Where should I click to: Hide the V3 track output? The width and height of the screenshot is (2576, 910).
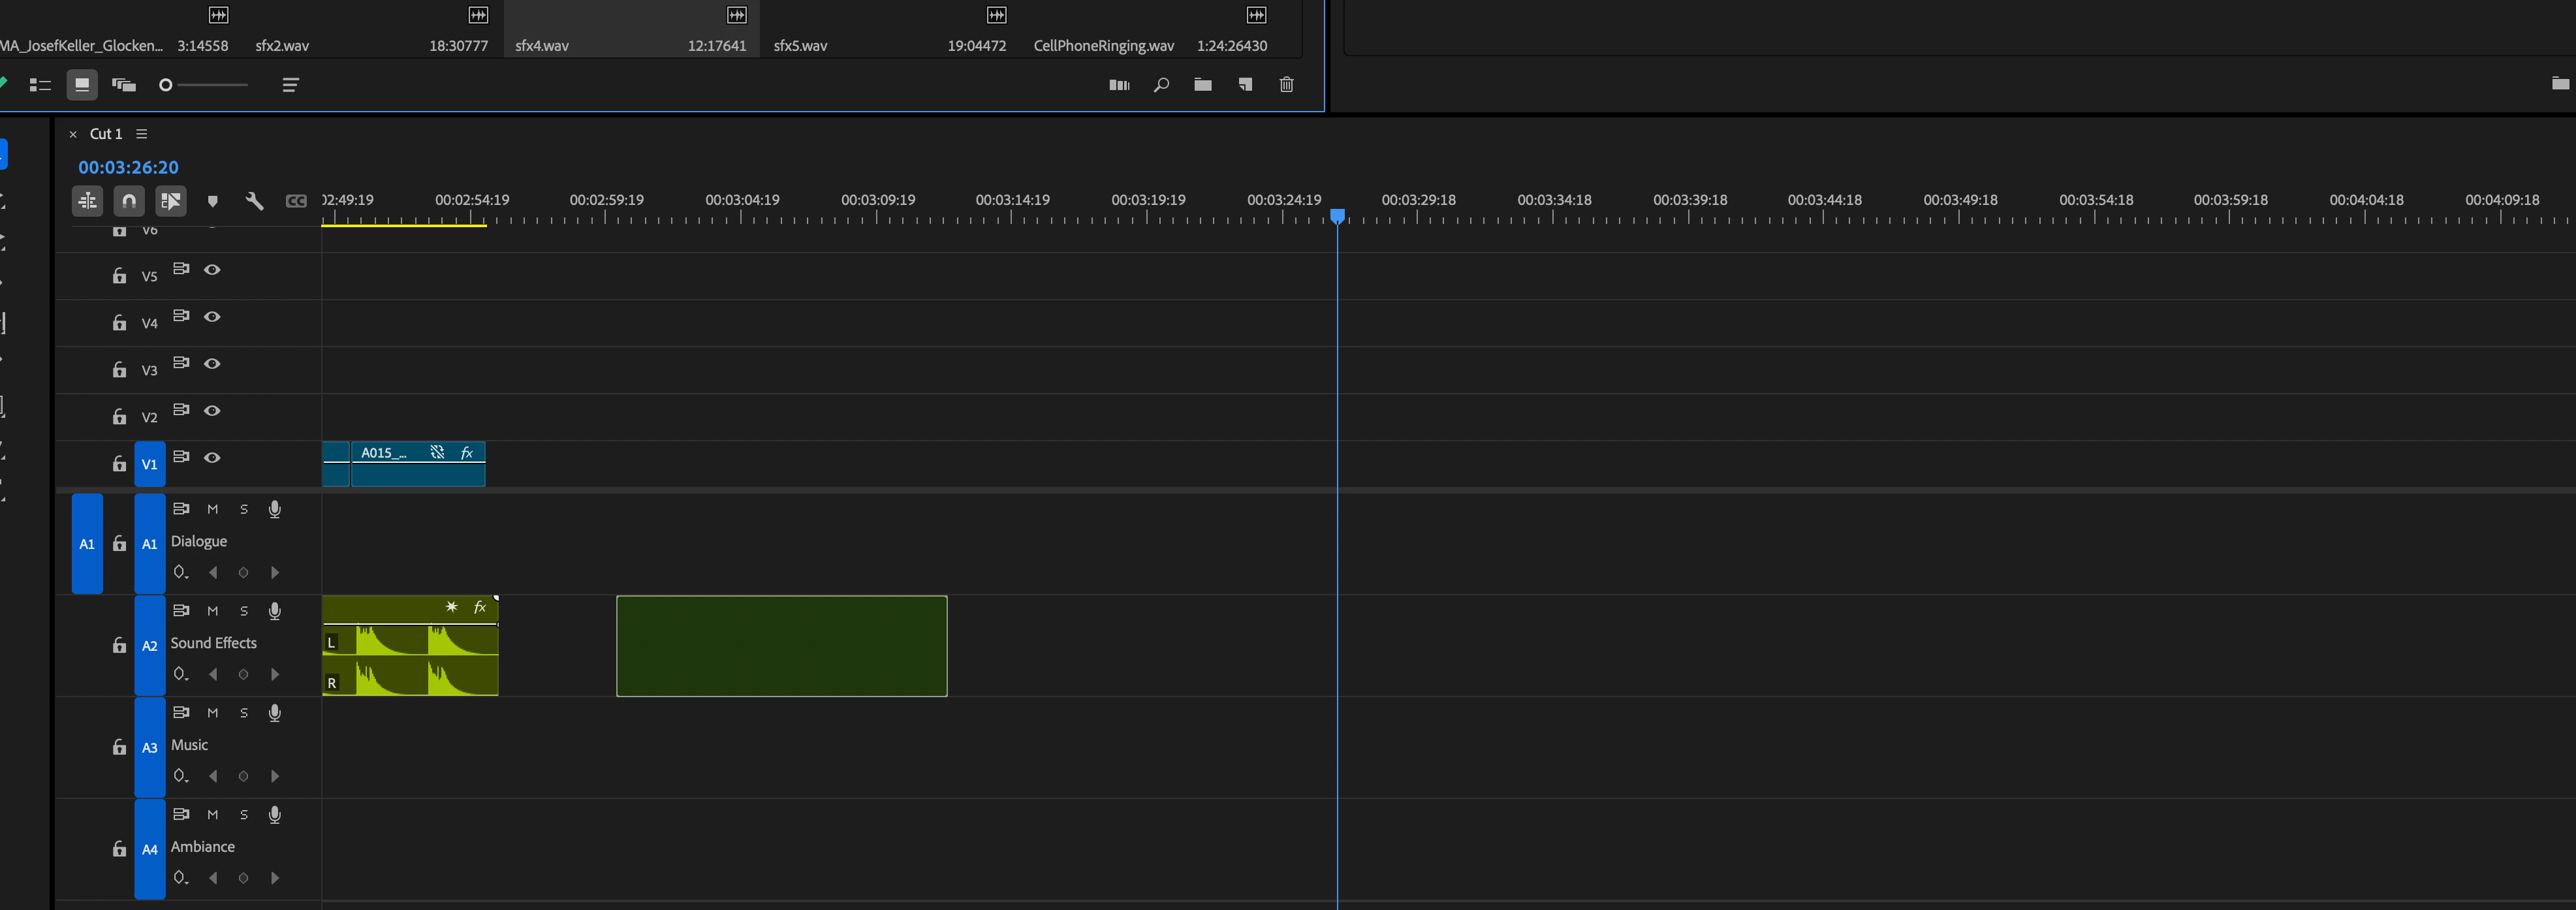point(212,364)
